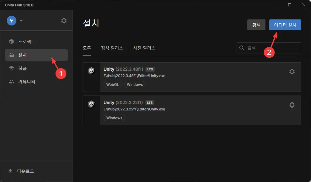Click path E:\hub\2022.3.22f1\Editor\Unity.exe
Screen dimensions: 311x182
click(x=134, y=109)
